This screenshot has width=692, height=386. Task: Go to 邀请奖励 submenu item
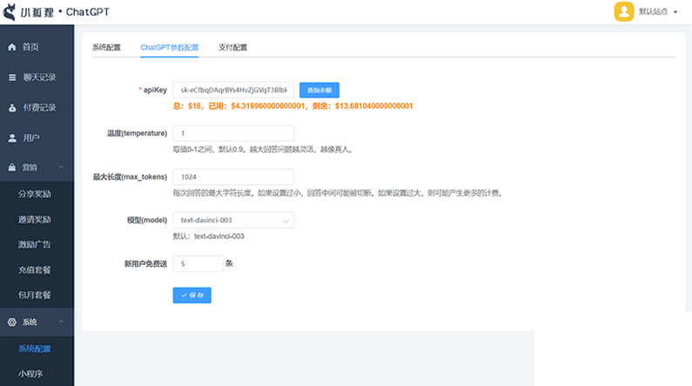click(x=35, y=219)
